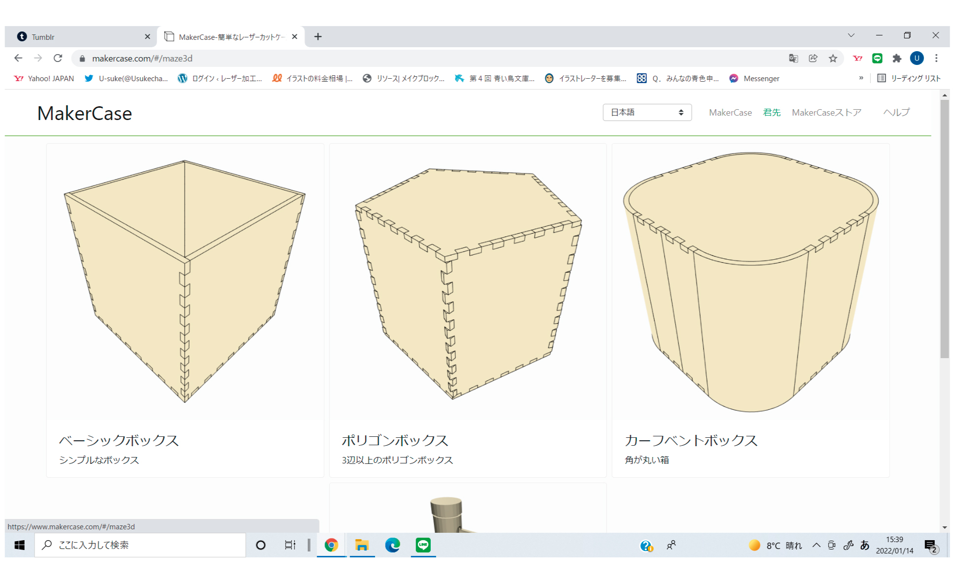The image size is (954, 580).
Task: Expand the hidden bookmarks chevron
Action: [x=861, y=78]
